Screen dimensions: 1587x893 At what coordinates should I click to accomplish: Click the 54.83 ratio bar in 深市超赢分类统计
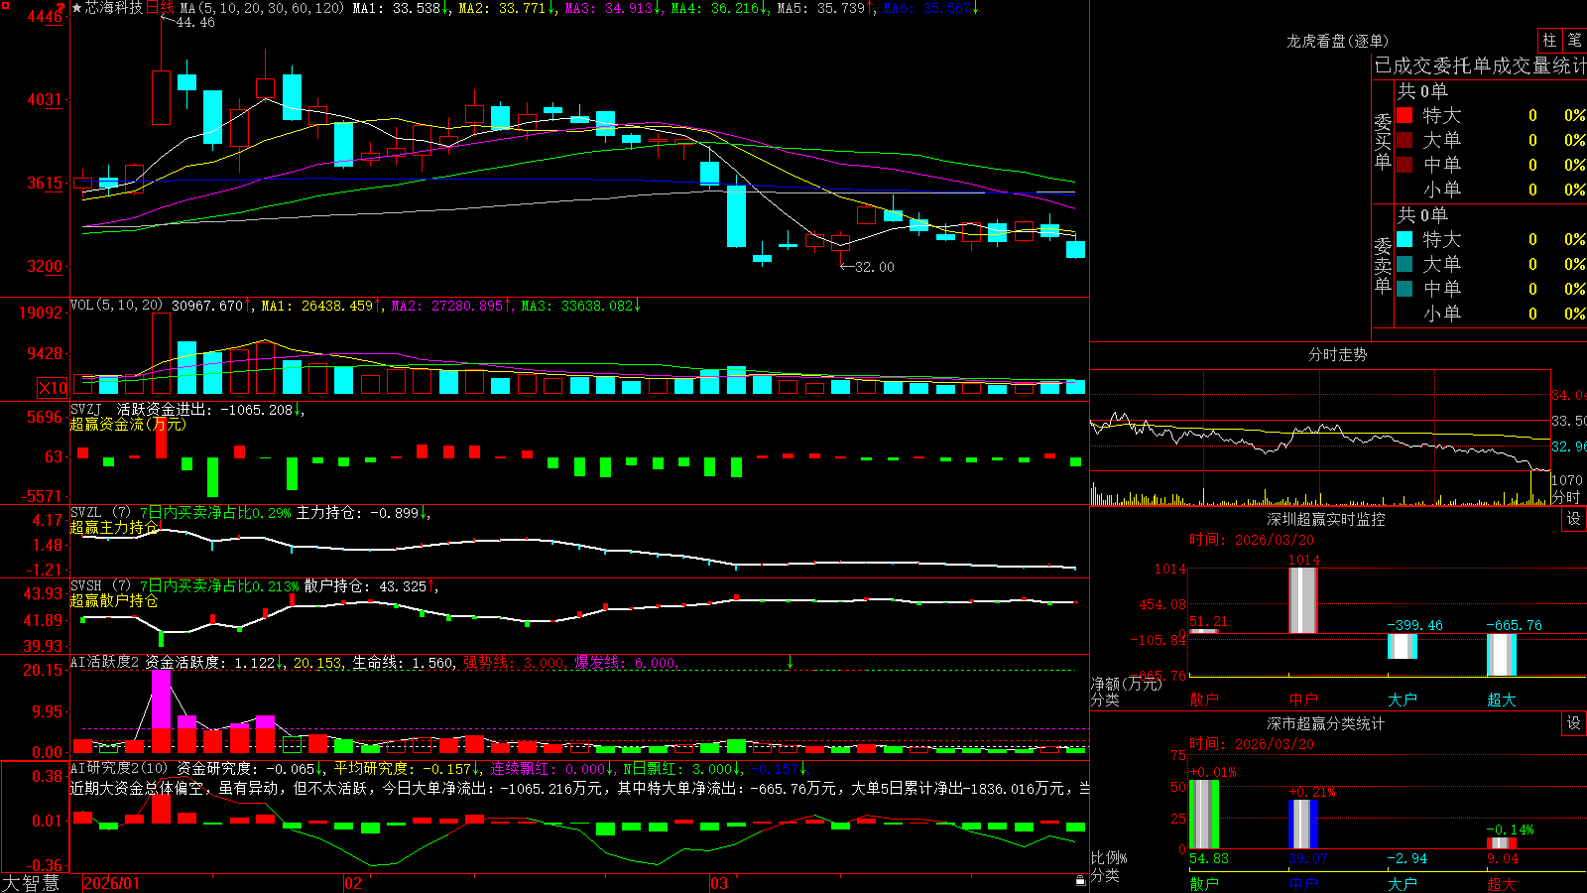[1204, 815]
